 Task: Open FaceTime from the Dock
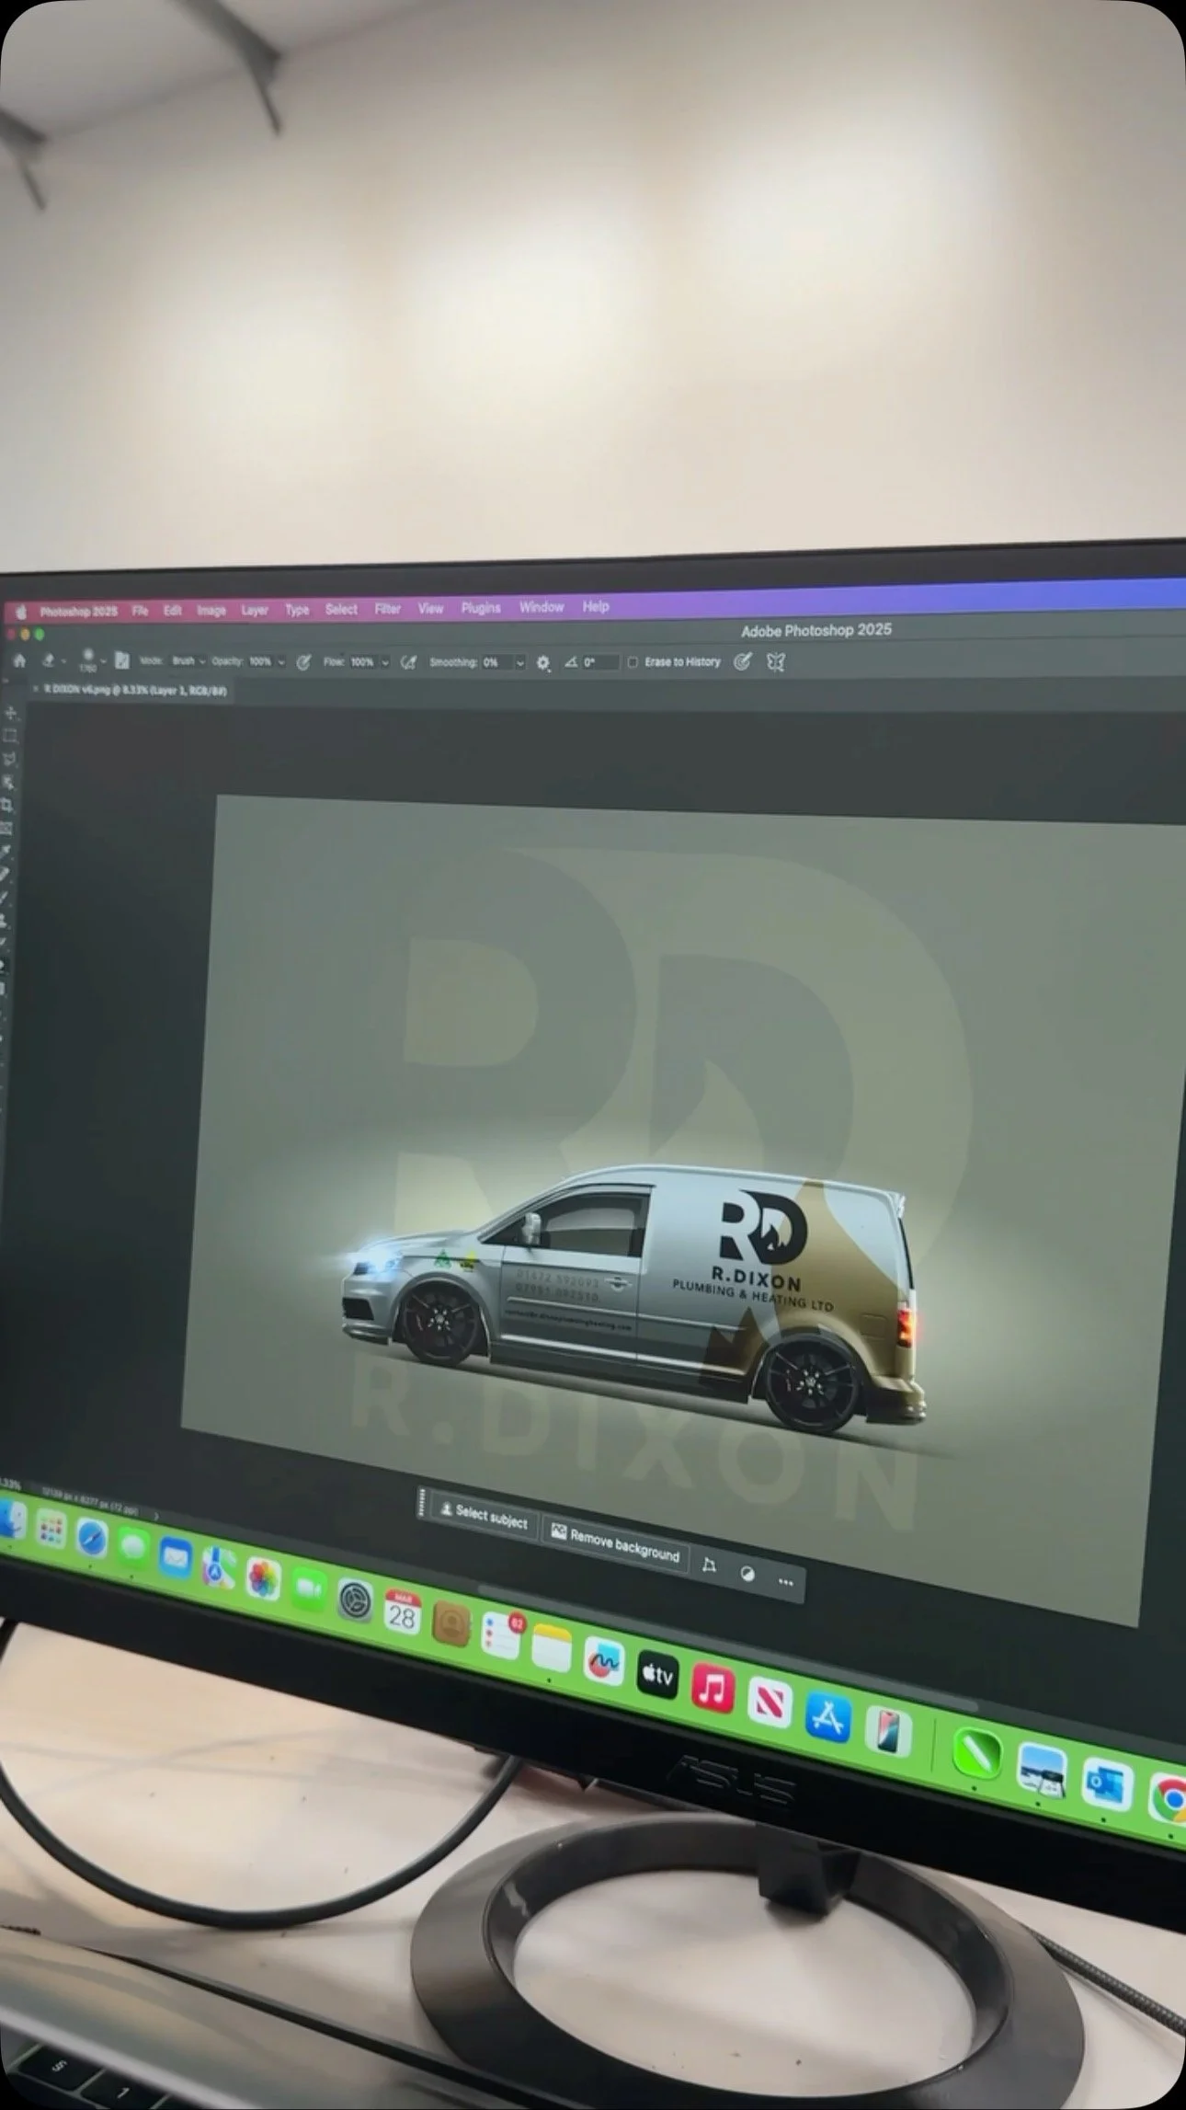[309, 1588]
